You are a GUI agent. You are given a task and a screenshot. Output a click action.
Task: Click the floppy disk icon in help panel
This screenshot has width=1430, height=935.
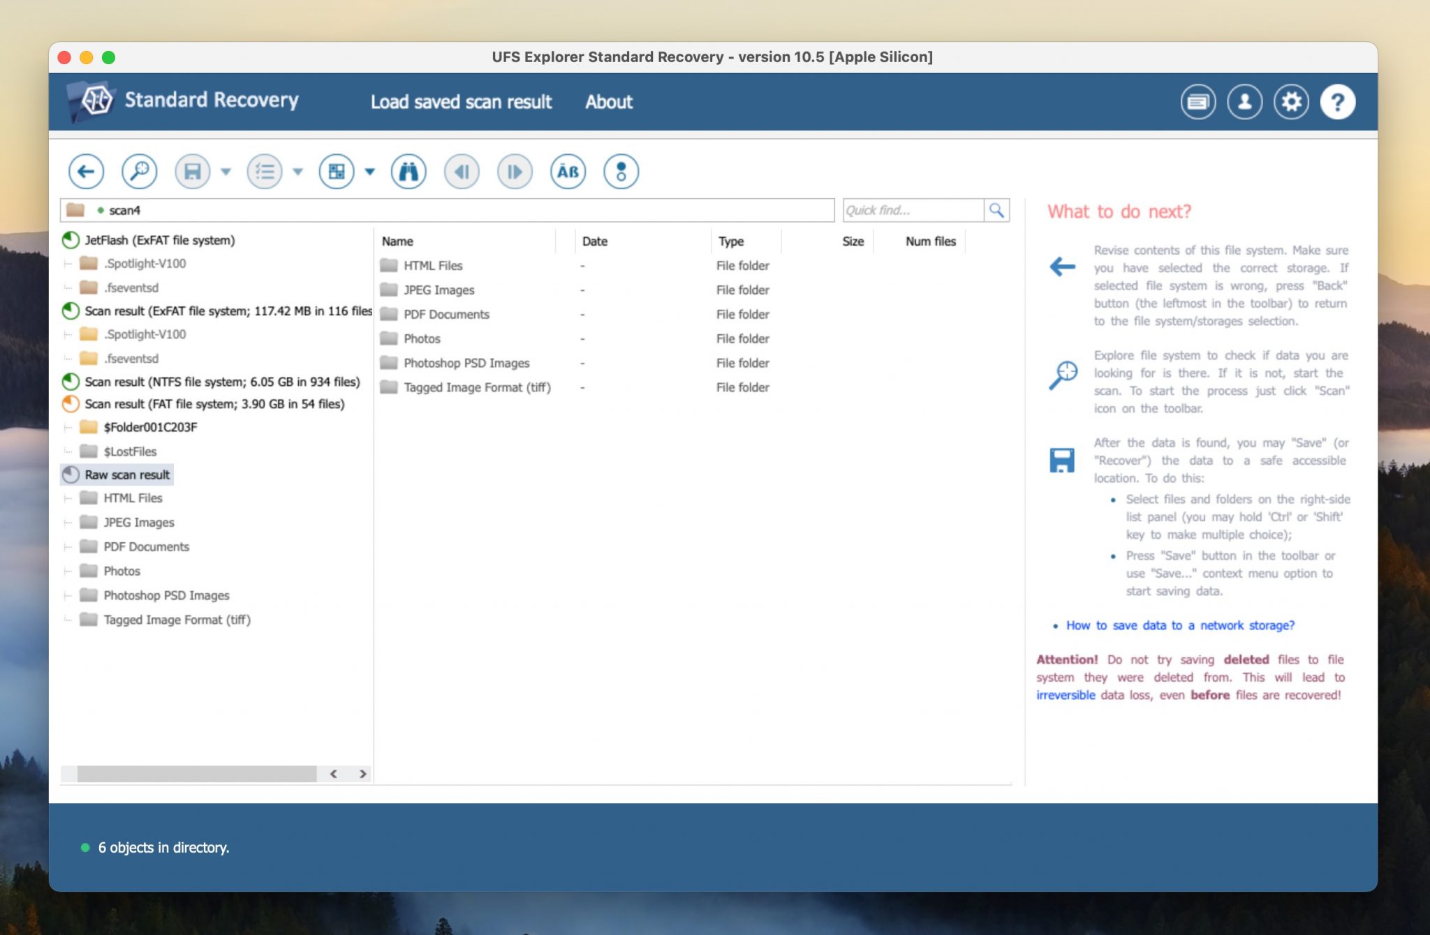pos(1062,461)
